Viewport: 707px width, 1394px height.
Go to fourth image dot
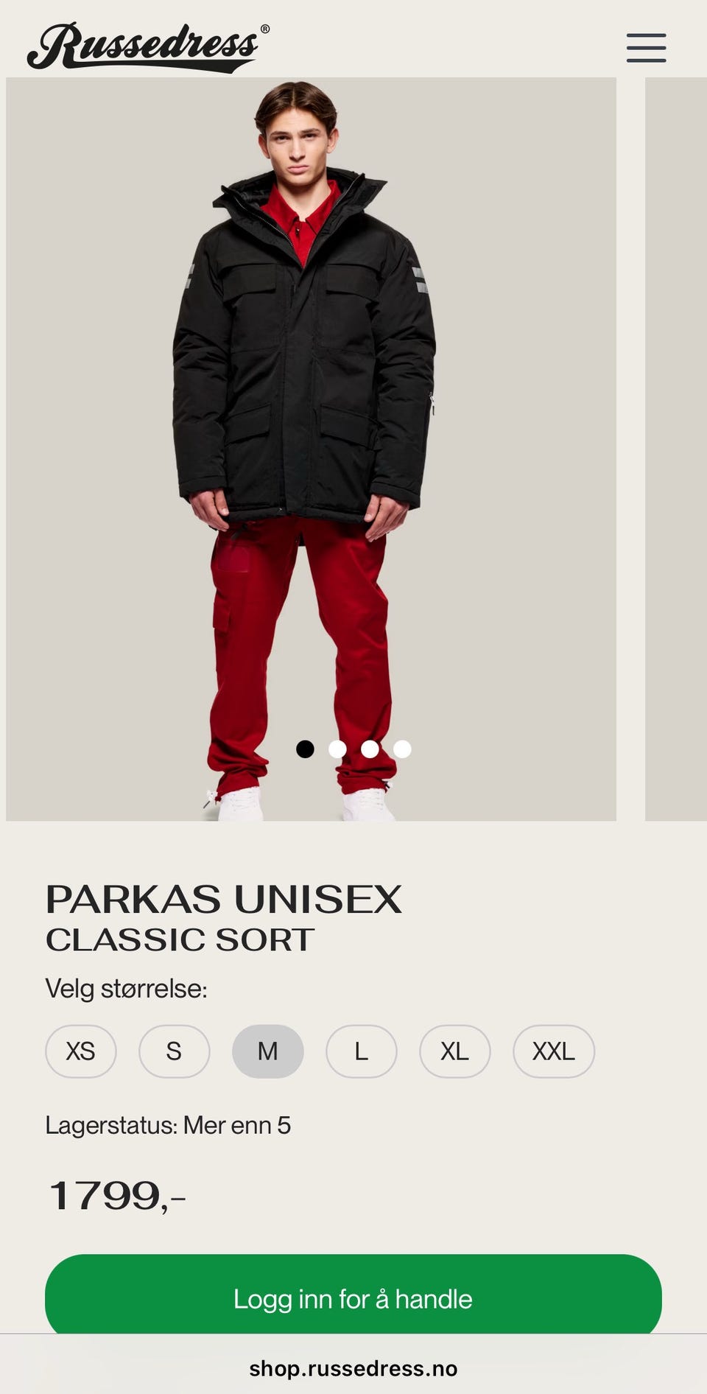[x=402, y=749]
